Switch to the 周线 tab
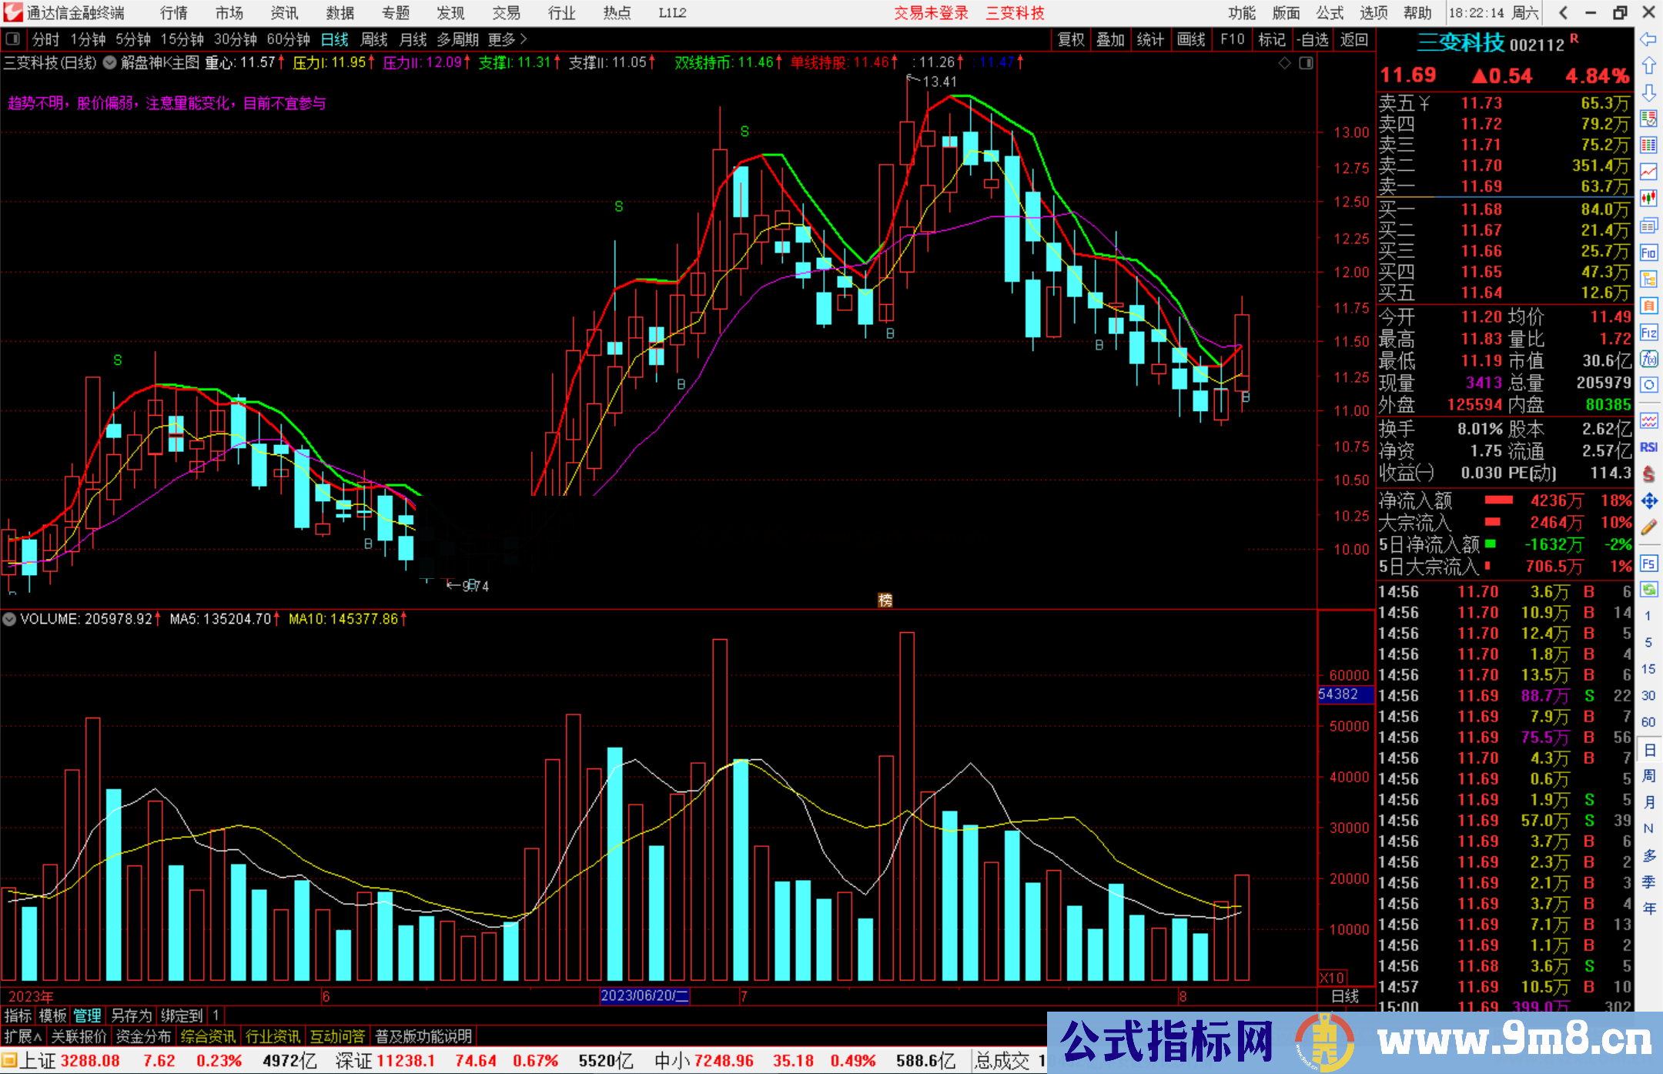The width and height of the screenshot is (1663, 1074). 374,39
